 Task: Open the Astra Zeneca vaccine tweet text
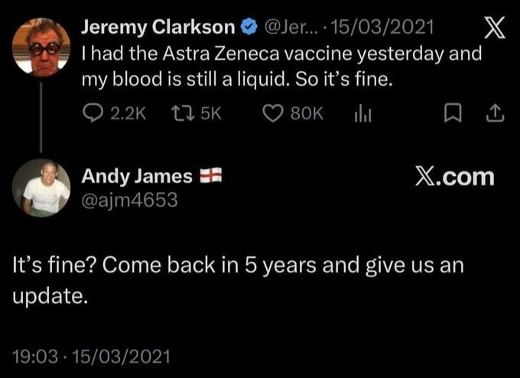point(281,67)
